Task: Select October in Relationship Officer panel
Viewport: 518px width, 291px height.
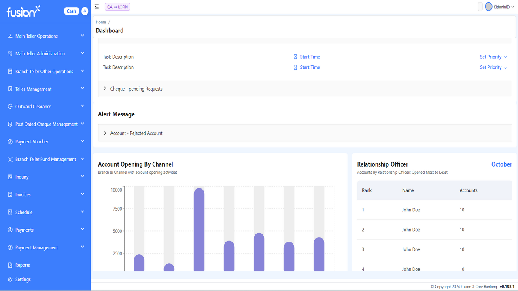Action: 501,164
